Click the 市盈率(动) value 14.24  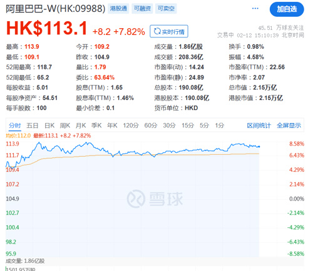[197, 67]
